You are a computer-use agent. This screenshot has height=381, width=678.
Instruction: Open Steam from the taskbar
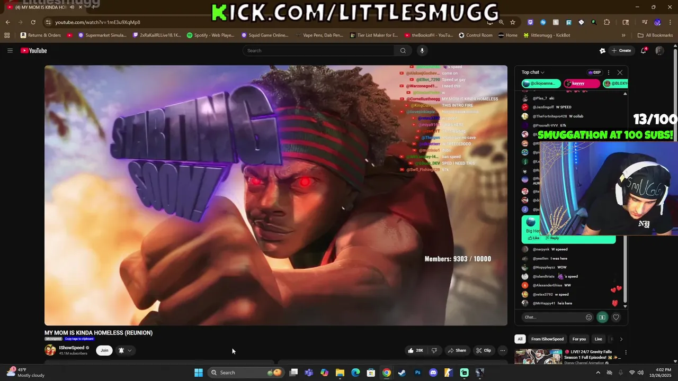tap(402, 373)
